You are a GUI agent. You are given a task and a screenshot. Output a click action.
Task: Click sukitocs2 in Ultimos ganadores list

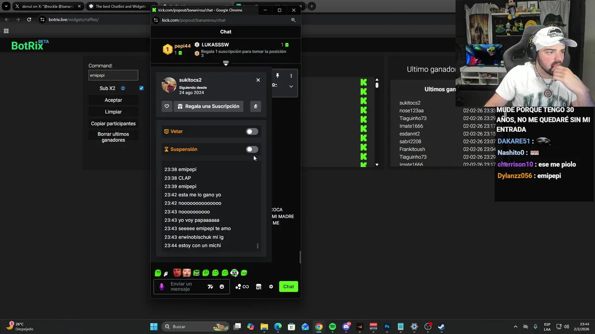410,103
